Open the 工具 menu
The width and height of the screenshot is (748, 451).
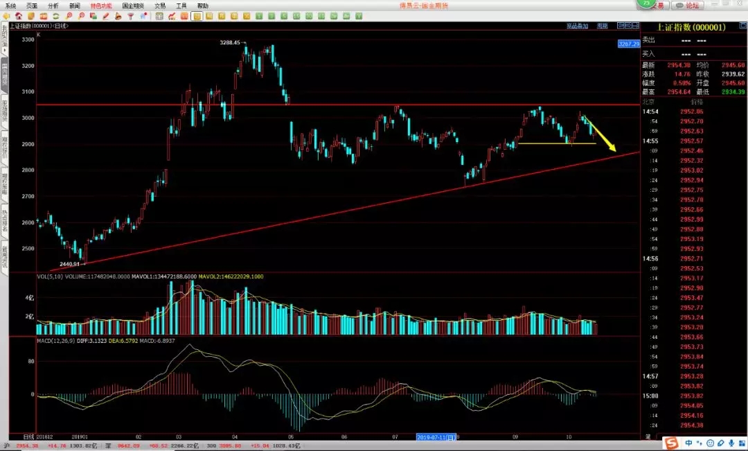[181, 6]
